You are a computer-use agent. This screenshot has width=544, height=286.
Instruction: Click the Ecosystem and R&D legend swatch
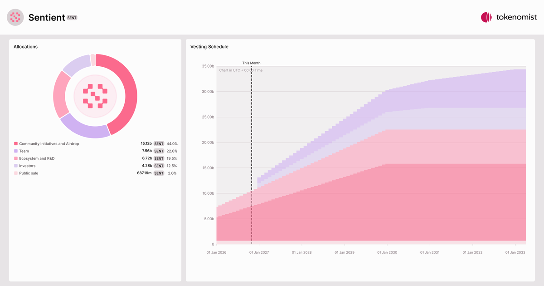tap(16, 158)
